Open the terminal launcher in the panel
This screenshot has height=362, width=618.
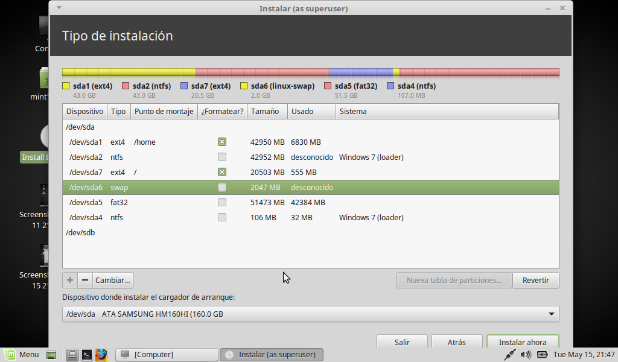click(87, 355)
